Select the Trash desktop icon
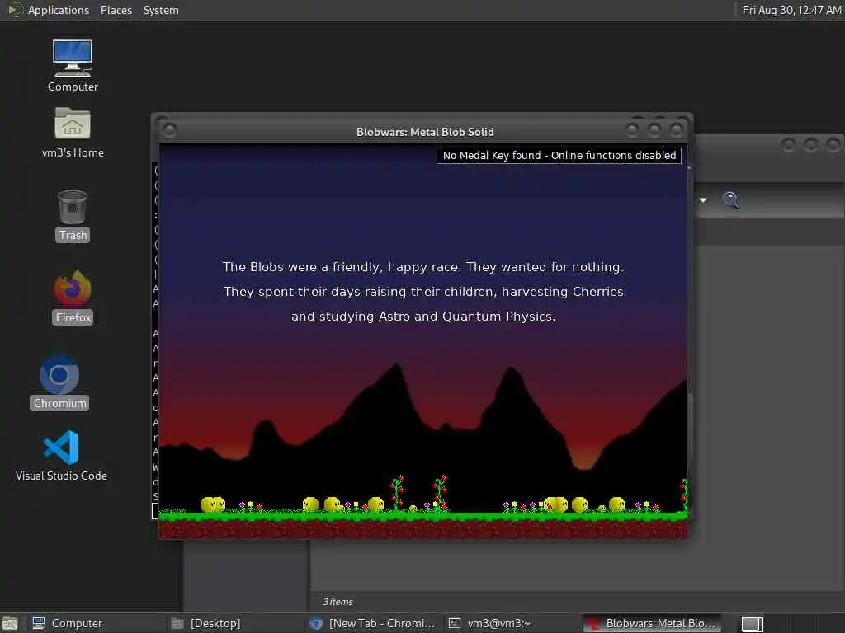Screen dimensions: 845x633 pyautogui.click(x=73, y=215)
